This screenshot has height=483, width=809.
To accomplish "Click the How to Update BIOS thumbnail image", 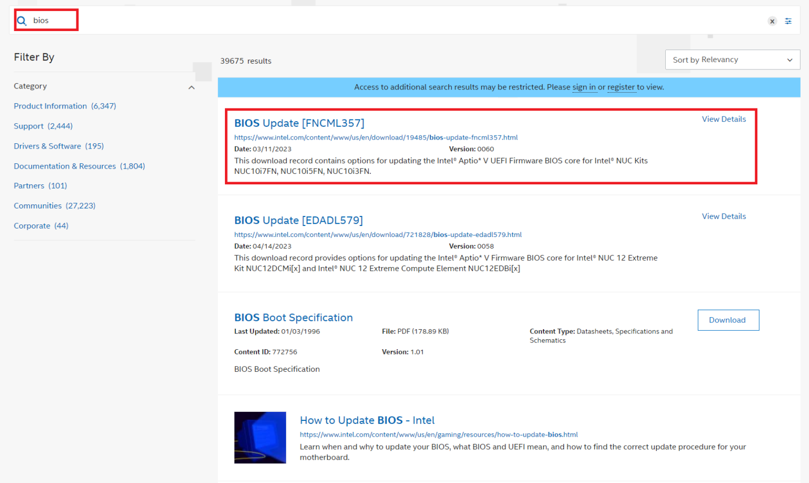I will coord(260,437).
